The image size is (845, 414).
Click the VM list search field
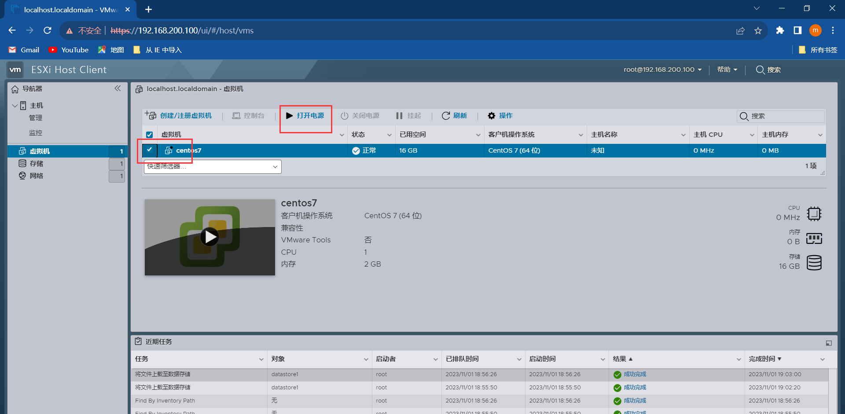[780, 116]
